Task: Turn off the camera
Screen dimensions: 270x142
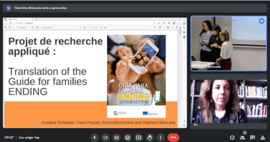Action: pos(105,137)
